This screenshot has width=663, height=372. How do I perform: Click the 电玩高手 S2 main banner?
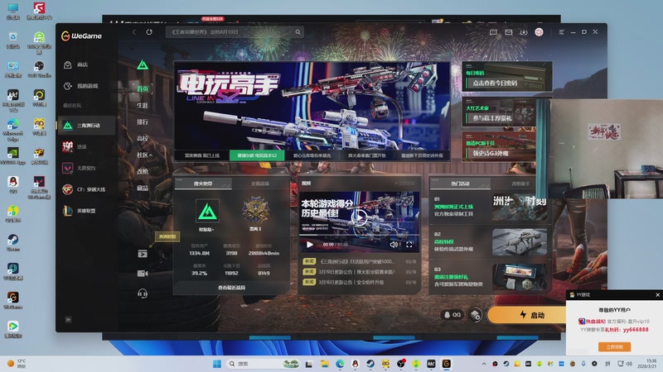(x=312, y=106)
